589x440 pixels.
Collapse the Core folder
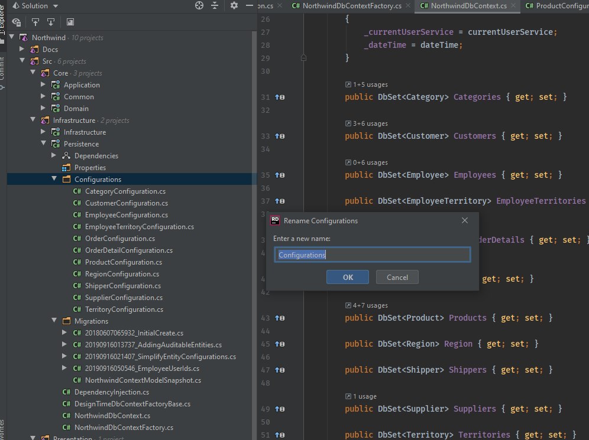pyautogui.click(x=33, y=73)
